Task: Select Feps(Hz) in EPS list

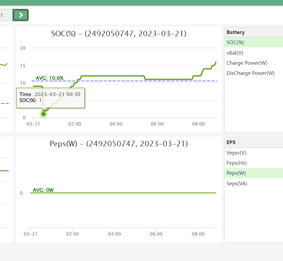Action: pyautogui.click(x=254, y=163)
